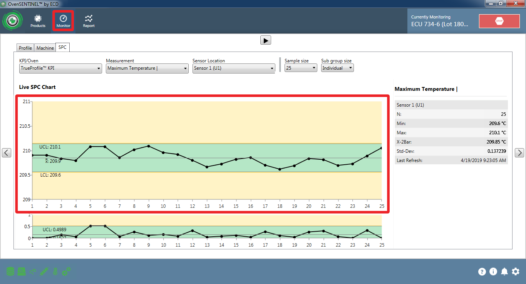This screenshot has width=526, height=284.
Task: Open the Sample size dropdown
Action: point(301,68)
